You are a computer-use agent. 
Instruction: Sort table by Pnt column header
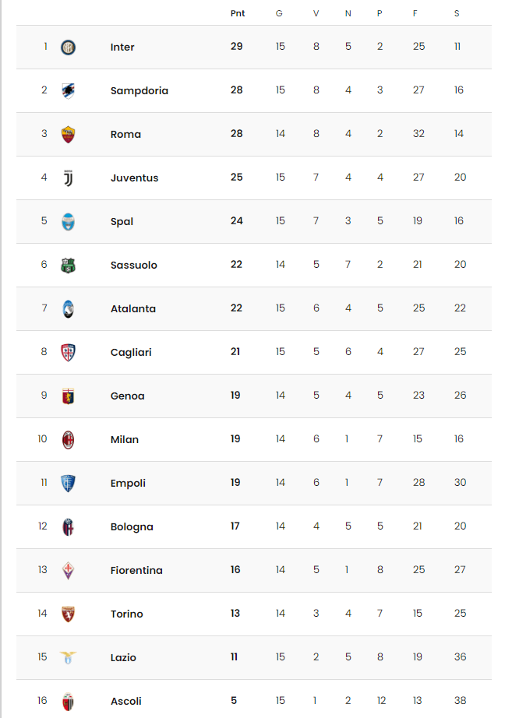(x=238, y=13)
